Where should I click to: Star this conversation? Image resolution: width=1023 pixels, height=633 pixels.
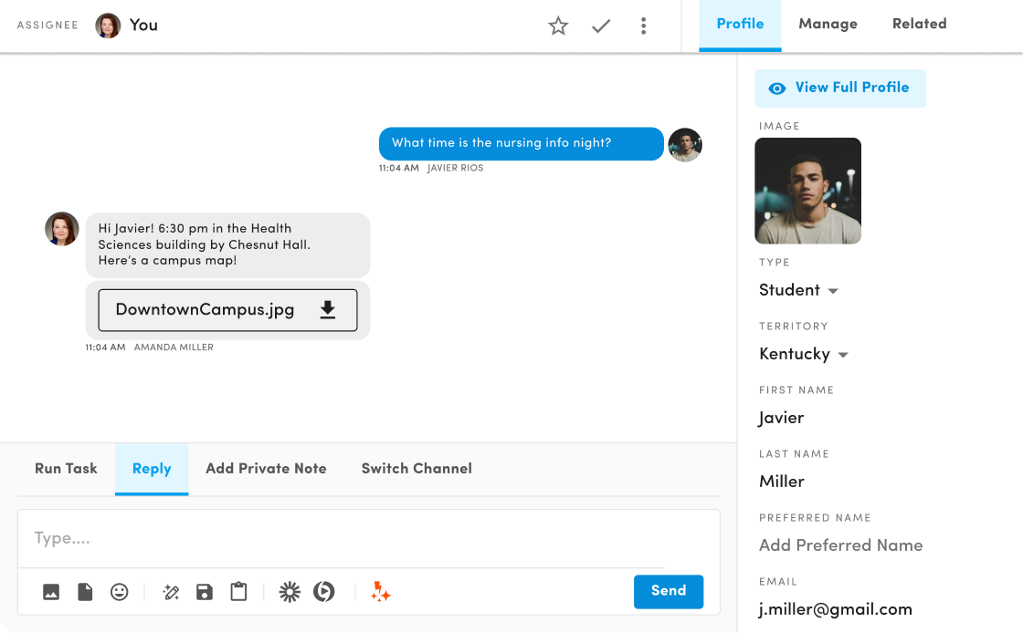(558, 26)
